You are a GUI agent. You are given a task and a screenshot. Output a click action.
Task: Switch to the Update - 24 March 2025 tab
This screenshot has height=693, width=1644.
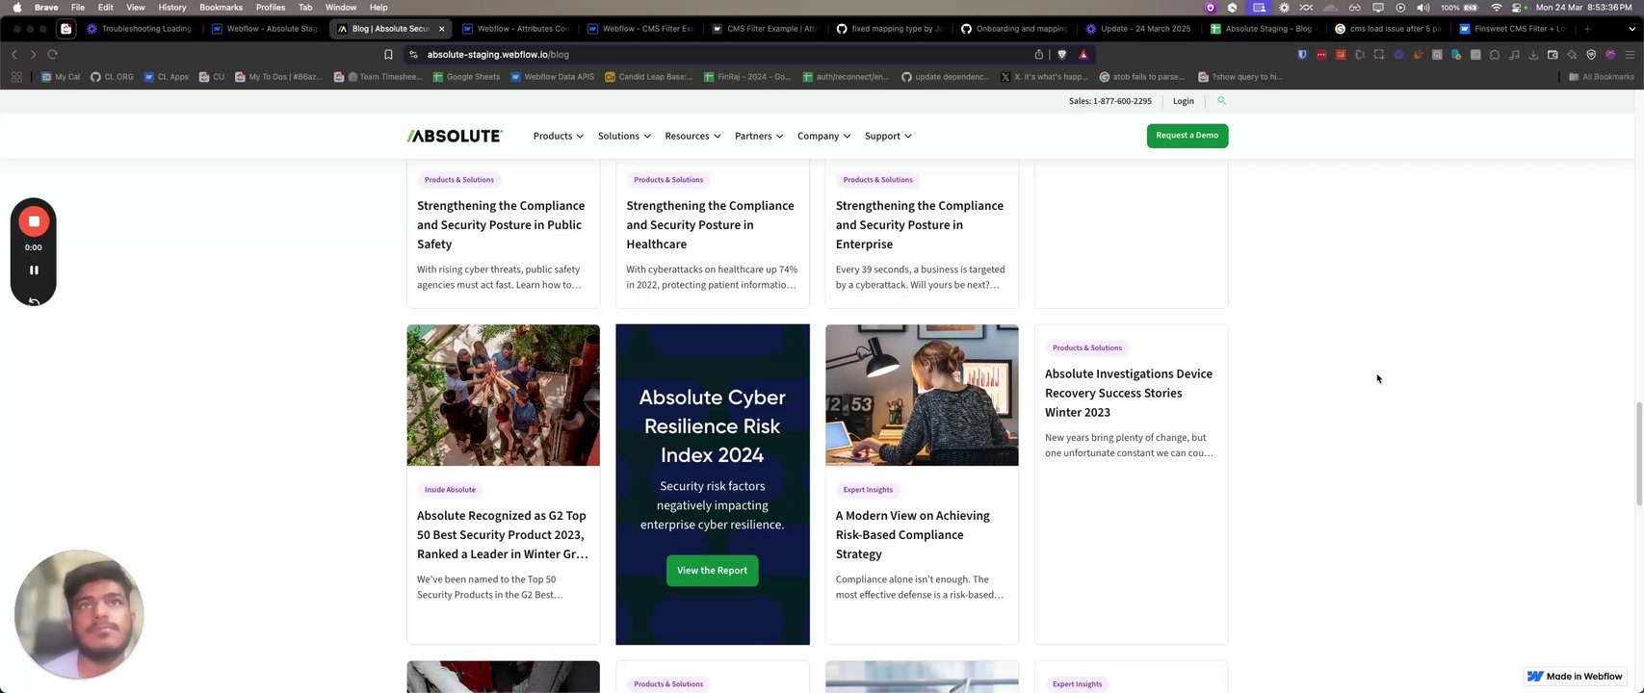[1138, 29]
